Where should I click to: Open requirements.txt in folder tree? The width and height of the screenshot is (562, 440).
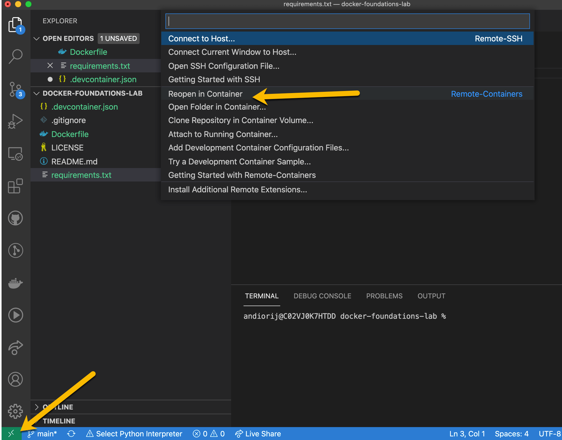(96, 175)
